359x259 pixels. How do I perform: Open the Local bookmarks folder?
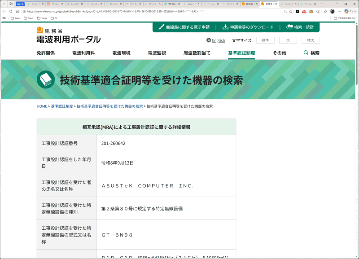pyautogui.click(x=16, y=18)
